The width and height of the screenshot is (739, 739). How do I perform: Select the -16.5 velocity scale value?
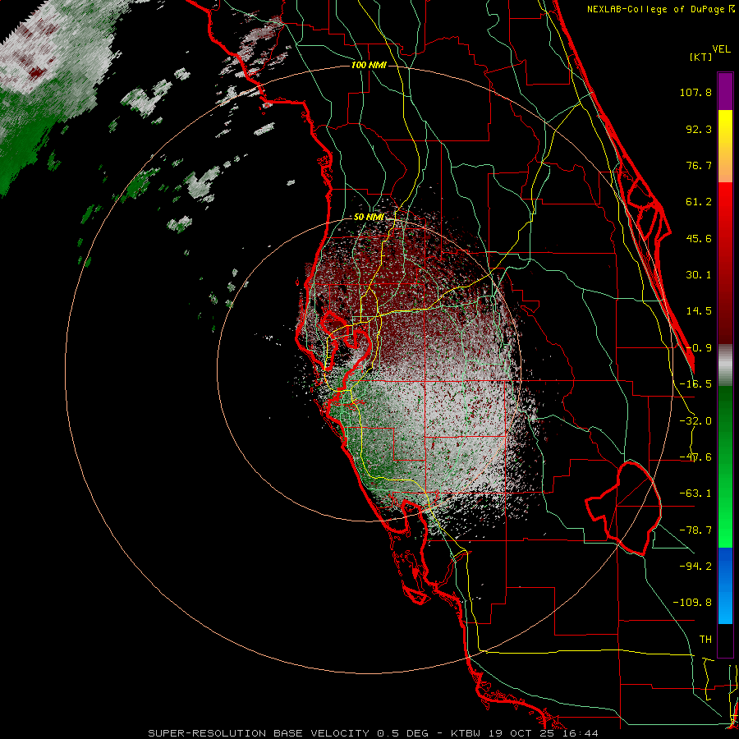click(x=695, y=384)
